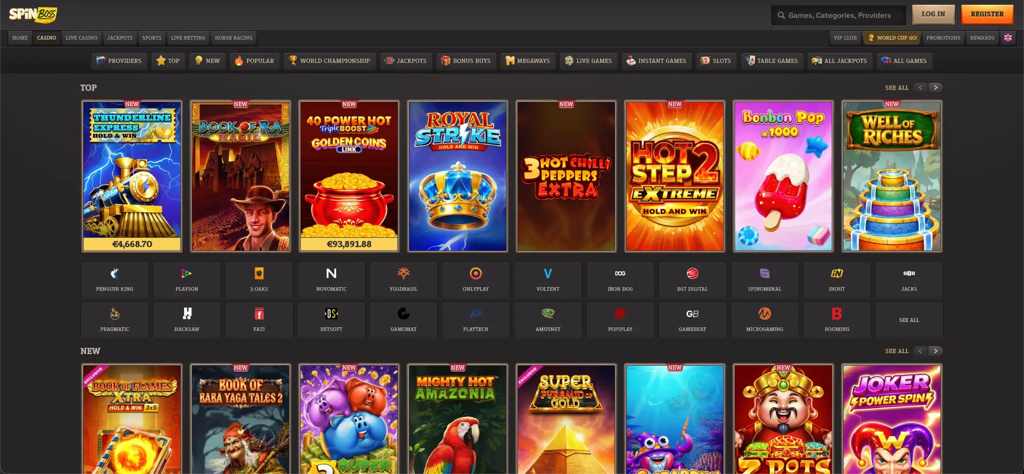Go to Live Betting
This screenshot has width=1024, height=474.
[x=188, y=38]
